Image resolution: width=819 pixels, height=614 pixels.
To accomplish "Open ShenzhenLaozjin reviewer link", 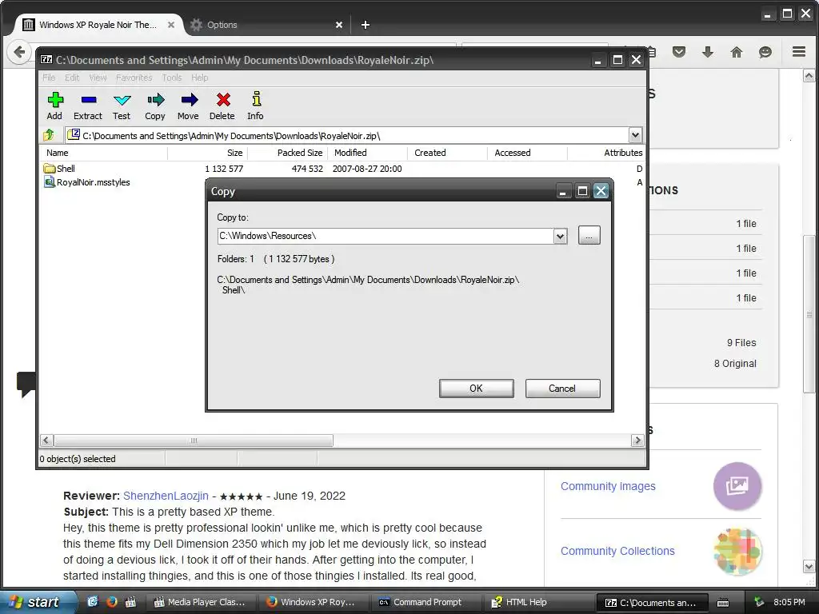I will (x=166, y=496).
